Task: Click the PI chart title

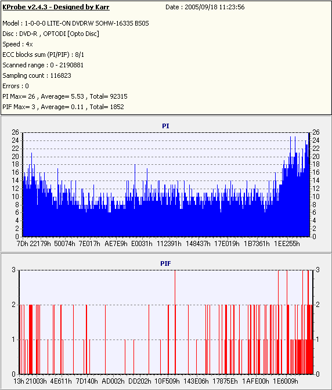Action: pyautogui.click(x=165, y=126)
